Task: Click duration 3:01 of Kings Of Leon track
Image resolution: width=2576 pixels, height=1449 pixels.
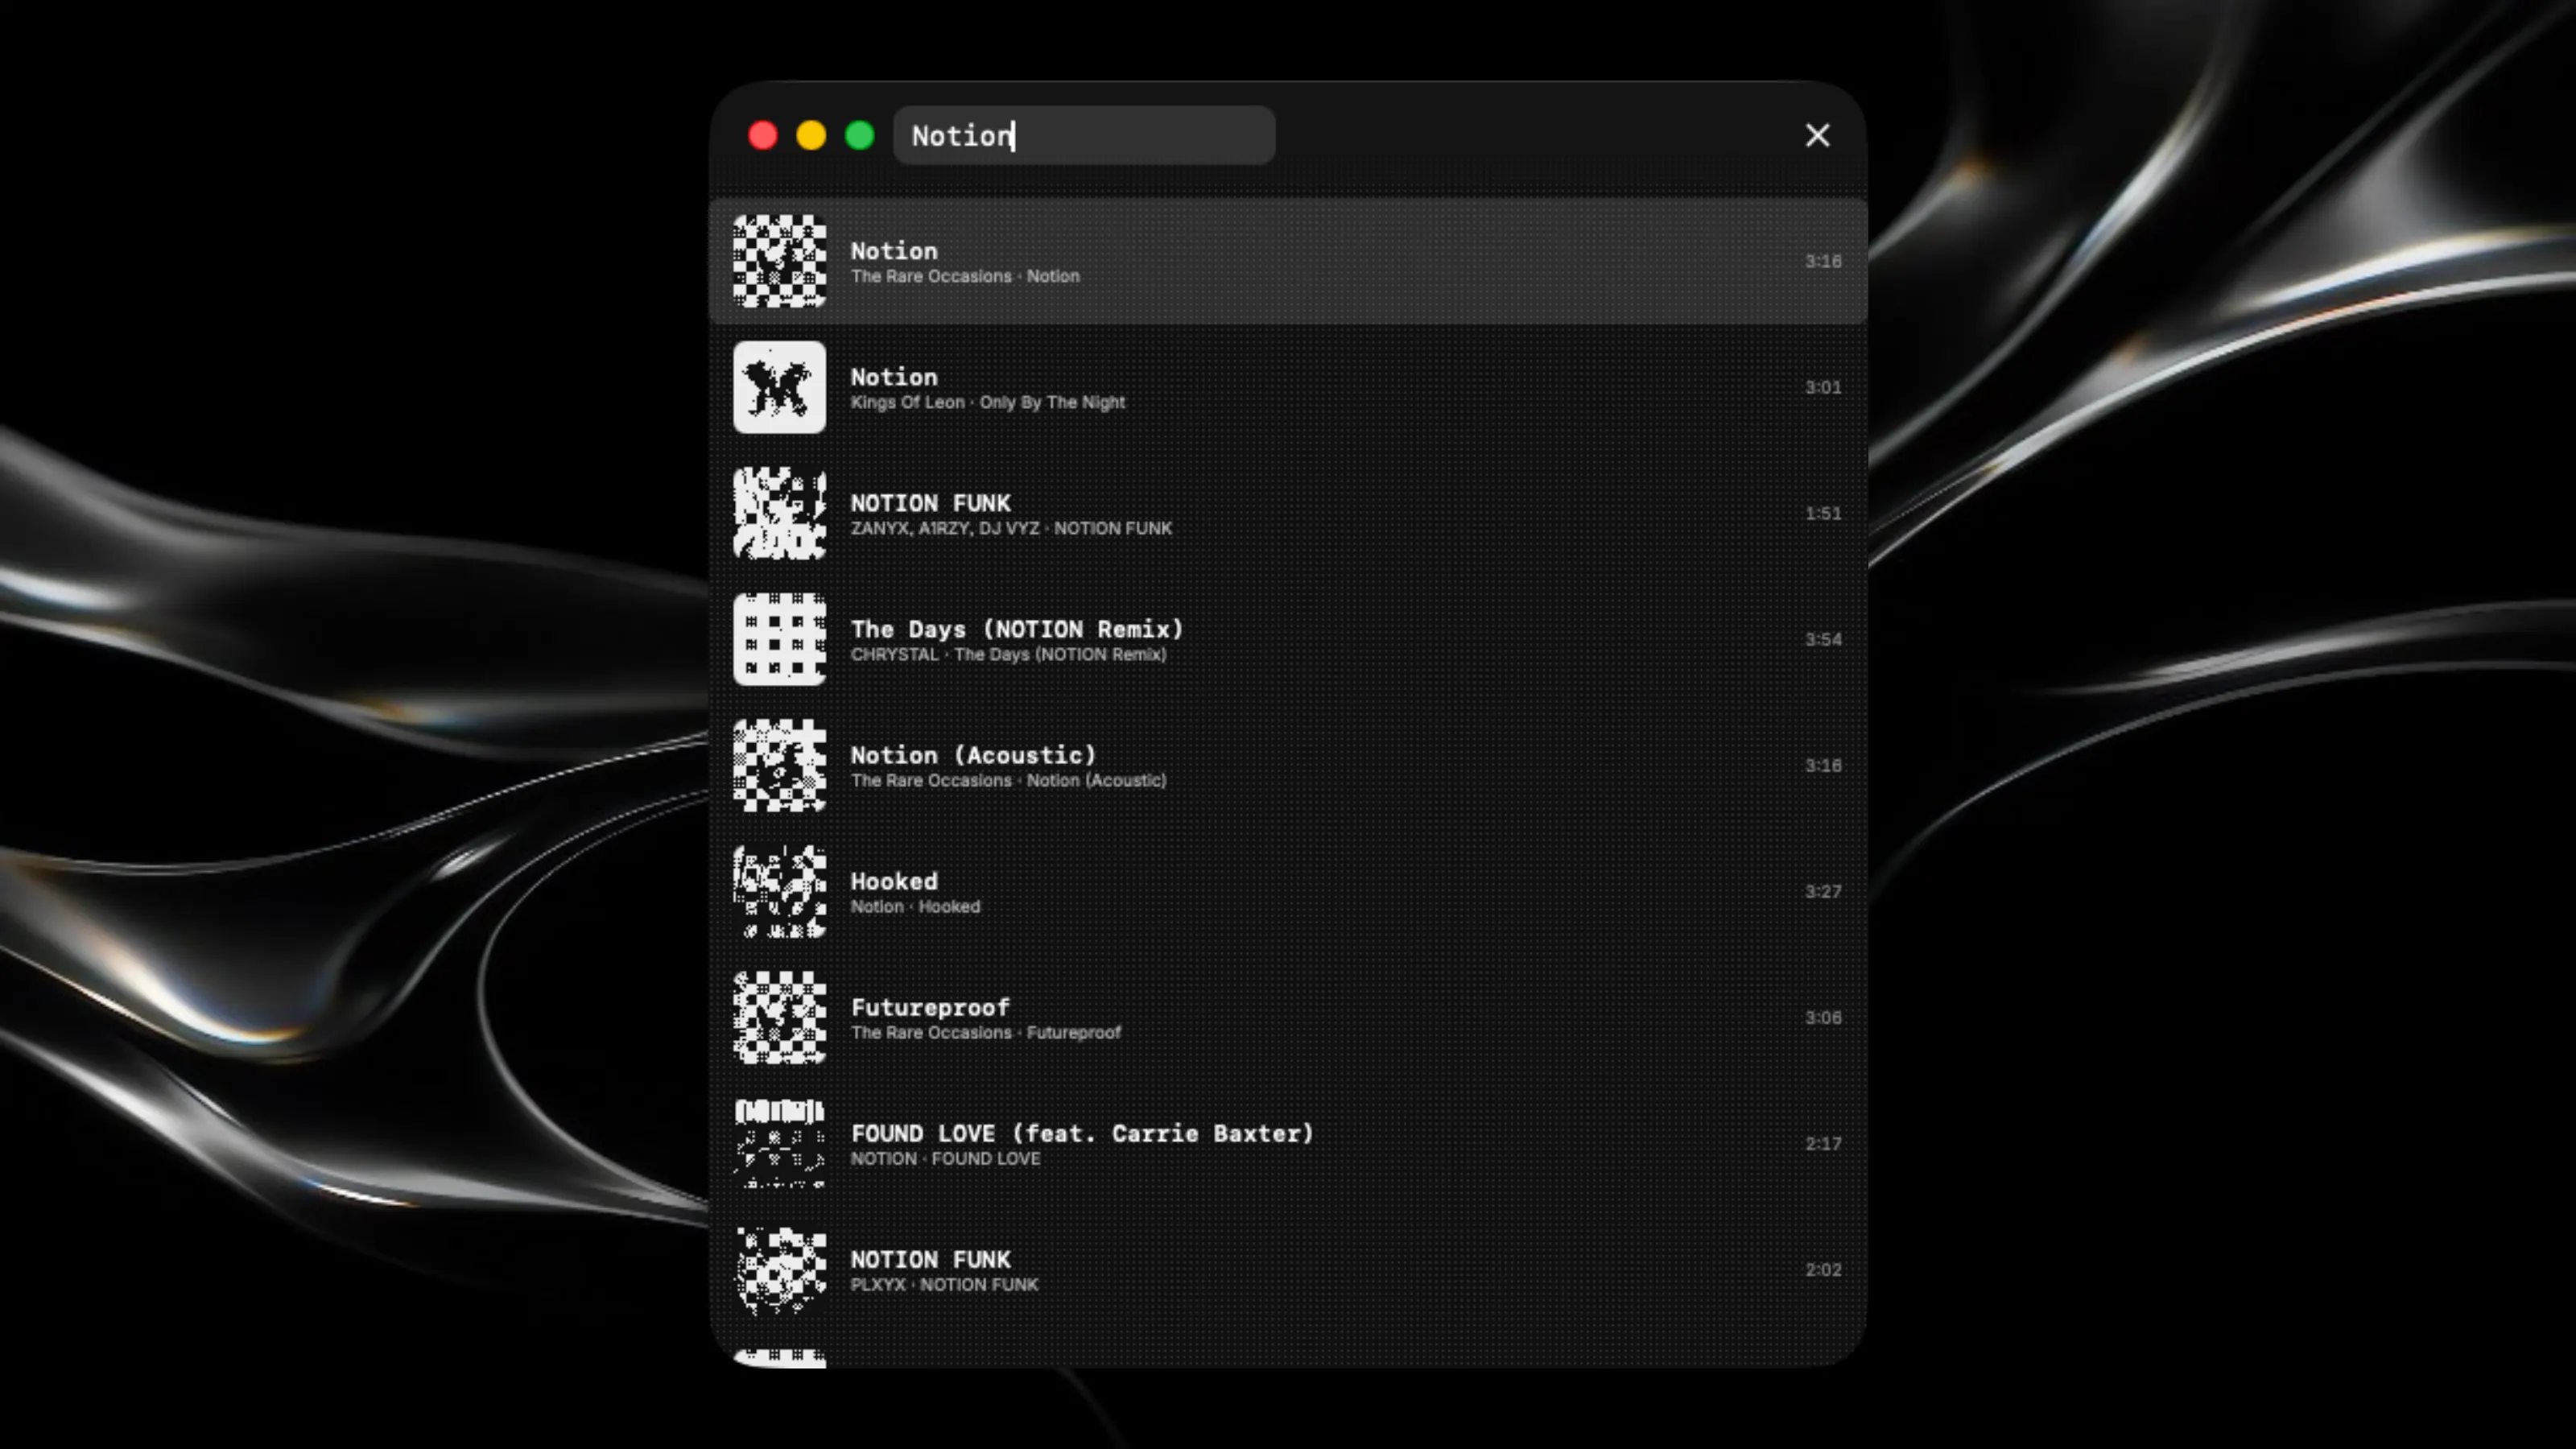Action: pyautogui.click(x=1822, y=387)
